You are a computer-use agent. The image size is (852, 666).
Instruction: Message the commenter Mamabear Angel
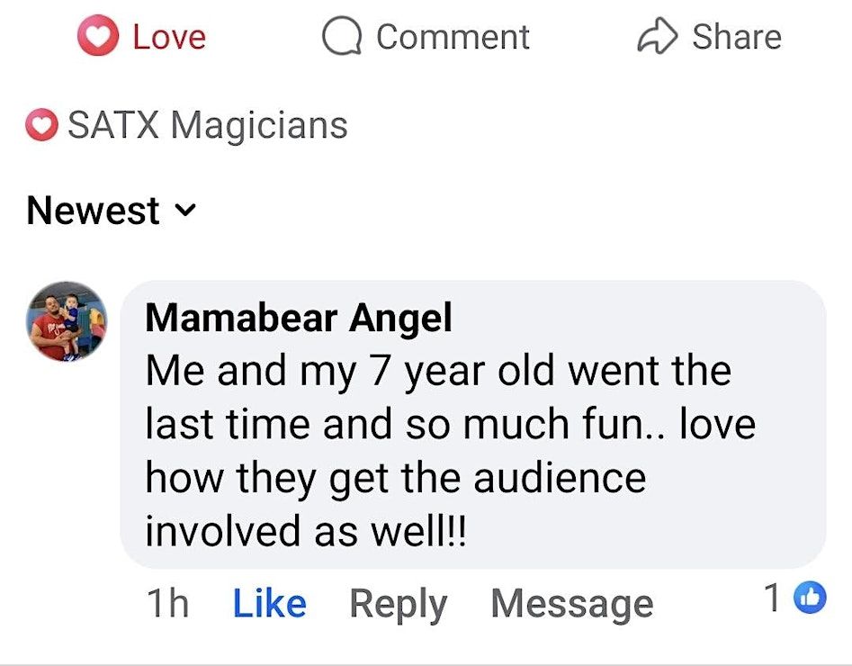(x=571, y=603)
